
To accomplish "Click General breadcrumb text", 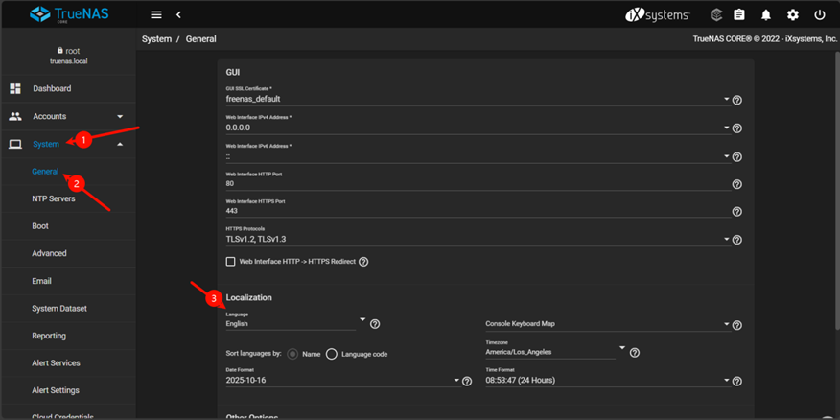I will pyautogui.click(x=201, y=39).
